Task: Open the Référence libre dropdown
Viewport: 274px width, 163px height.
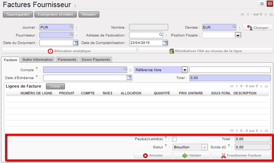Action: (x=185, y=70)
